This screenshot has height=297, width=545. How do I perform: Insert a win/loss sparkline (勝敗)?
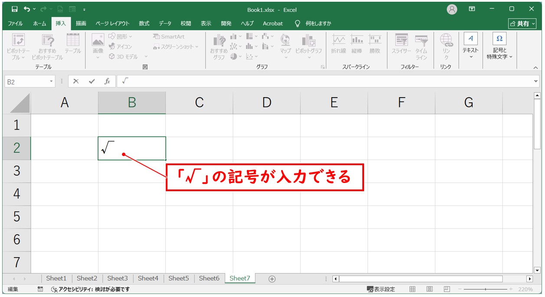click(x=374, y=46)
